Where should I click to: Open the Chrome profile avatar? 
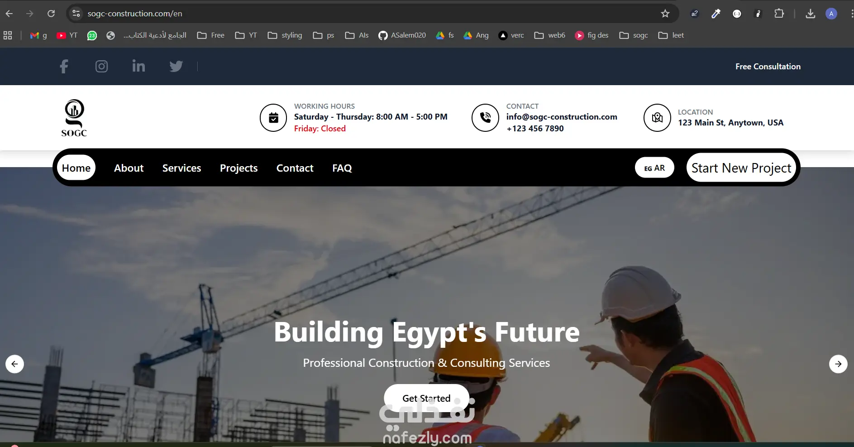pyautogui.click(x=831, y=14)
